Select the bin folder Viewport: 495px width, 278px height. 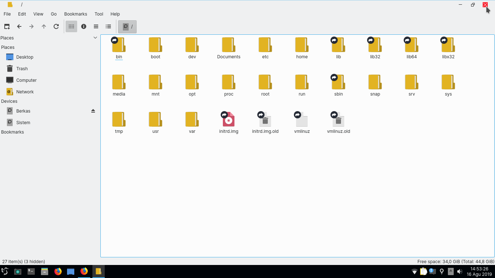coord(119,48)
